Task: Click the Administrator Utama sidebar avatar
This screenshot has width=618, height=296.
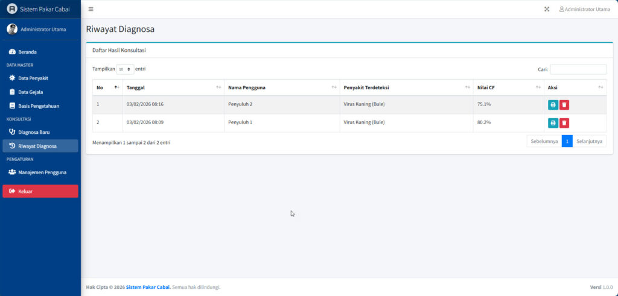Action: click(x=12, y=29)
